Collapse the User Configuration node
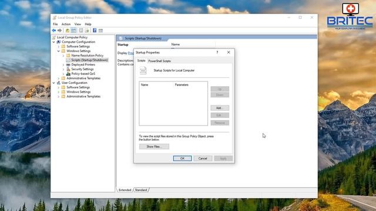This screenshot has width=376, height=211. [x=54, y=83]
